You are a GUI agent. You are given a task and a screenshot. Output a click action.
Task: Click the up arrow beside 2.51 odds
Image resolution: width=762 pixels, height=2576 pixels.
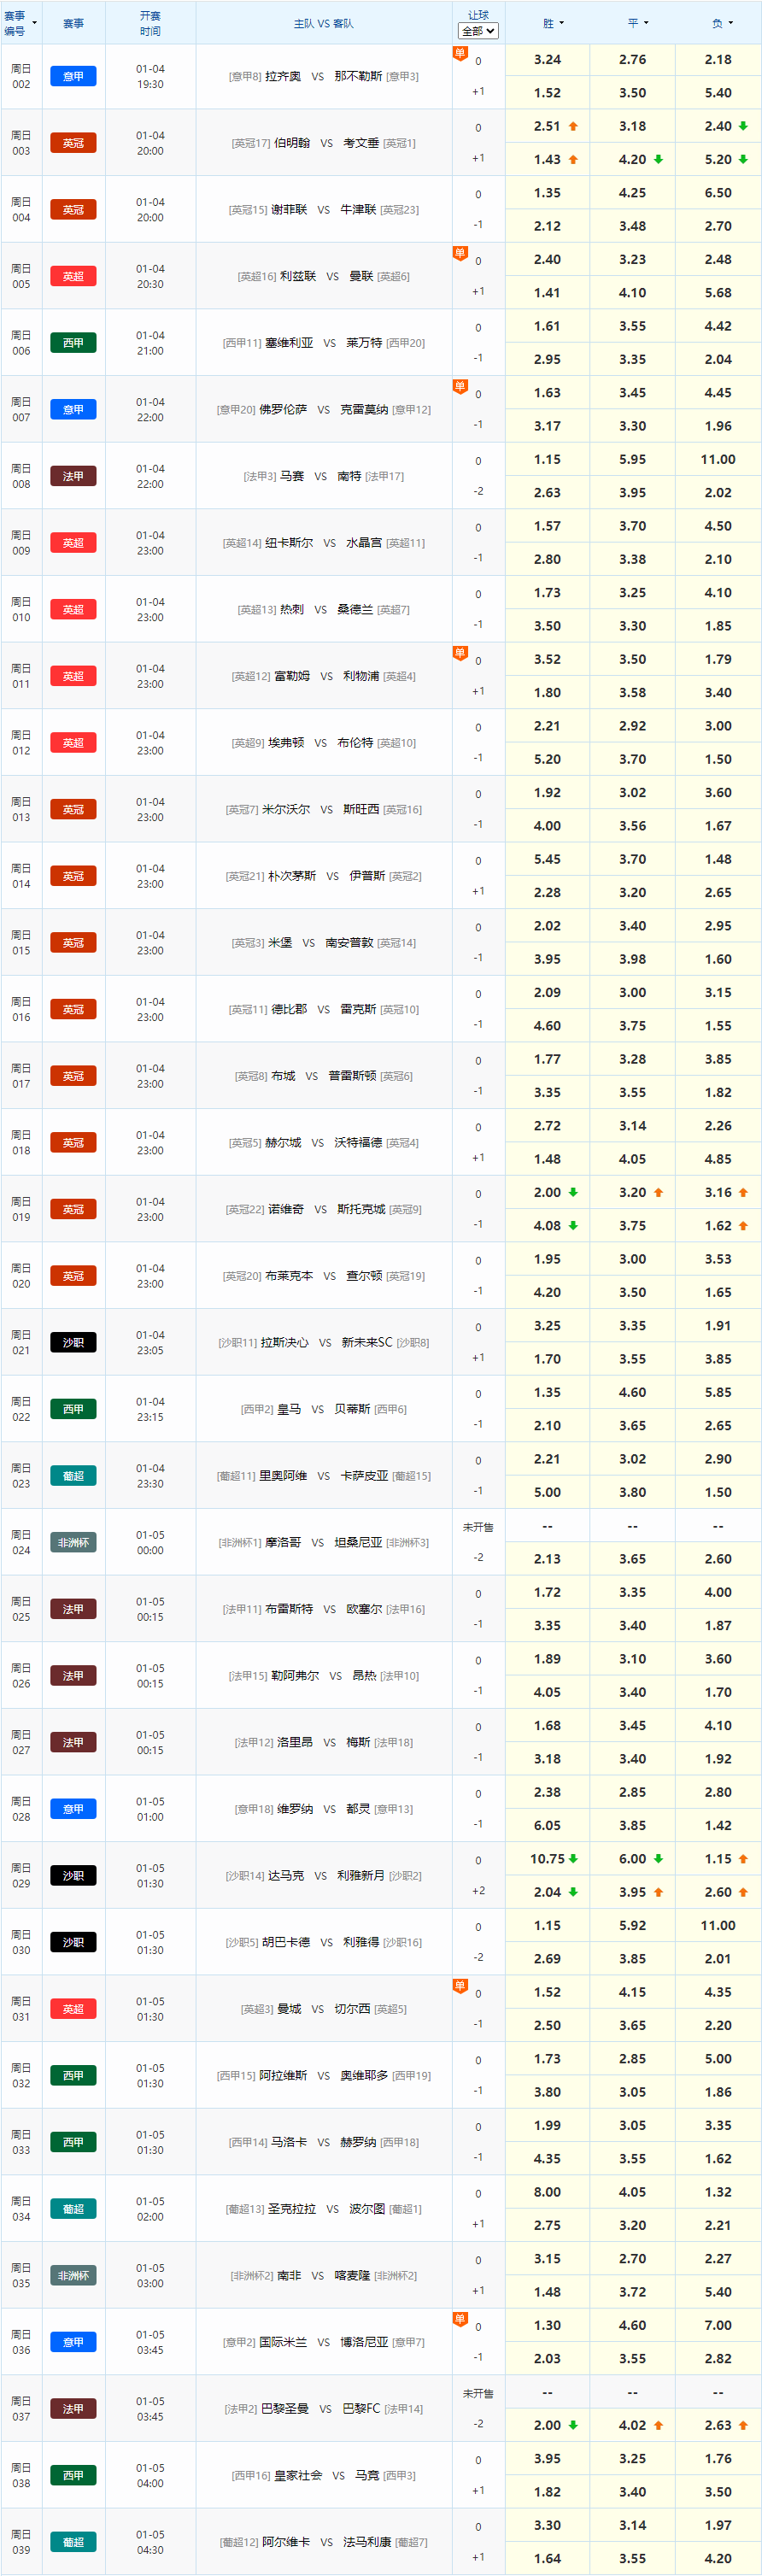click(573, 126)
